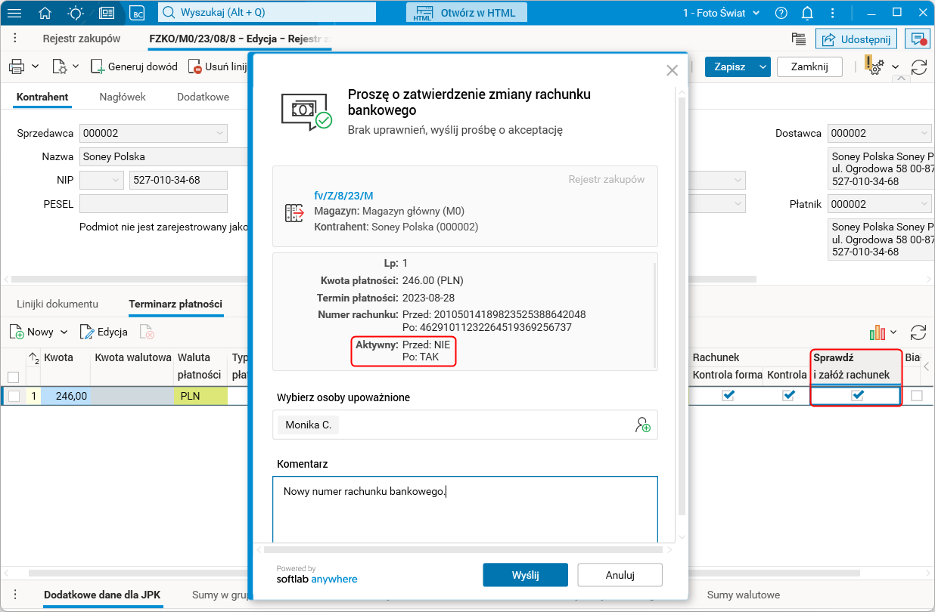Click the 246,00 amount cell
The width and height of the screenshot is (935, 612).
pos(65,396)
